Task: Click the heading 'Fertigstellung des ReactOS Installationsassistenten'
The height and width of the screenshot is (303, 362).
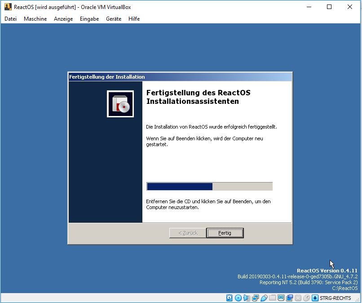Action: point(199,97)
